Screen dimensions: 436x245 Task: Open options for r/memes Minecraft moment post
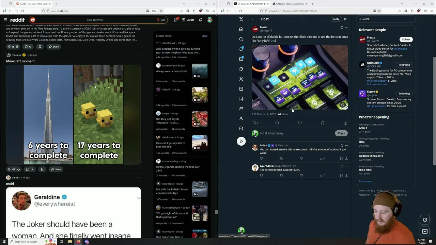coord(139,55)
